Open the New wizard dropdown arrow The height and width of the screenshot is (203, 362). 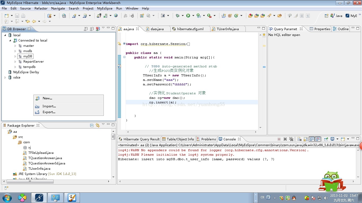pyautogui.click(x=12, y=16)
